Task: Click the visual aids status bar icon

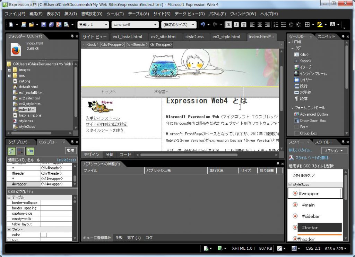Action: (280, 249)
